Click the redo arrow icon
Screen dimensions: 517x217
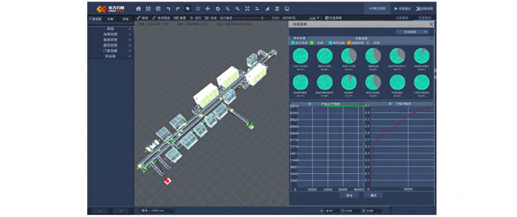click(x=178, y=8)
